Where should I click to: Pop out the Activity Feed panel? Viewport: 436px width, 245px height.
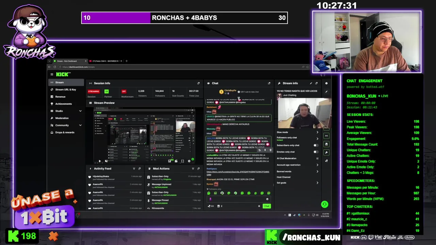139,168
